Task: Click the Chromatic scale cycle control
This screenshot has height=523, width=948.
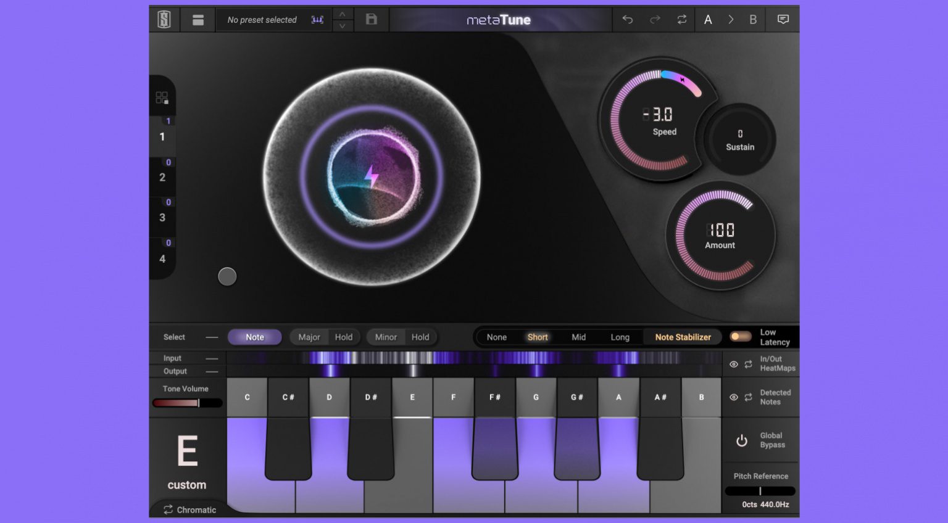Action: pyautogui.click(x=188, y=510)
